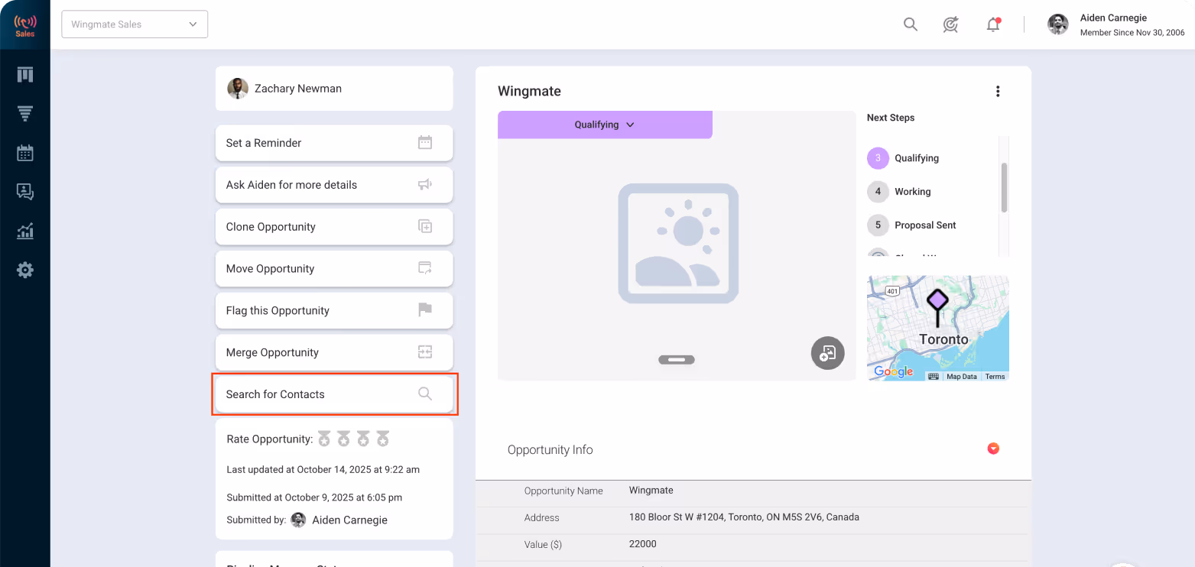This screenshot has width=1195, height=567.
Task: Open the board view icon in sidebar
Action: 25,75
